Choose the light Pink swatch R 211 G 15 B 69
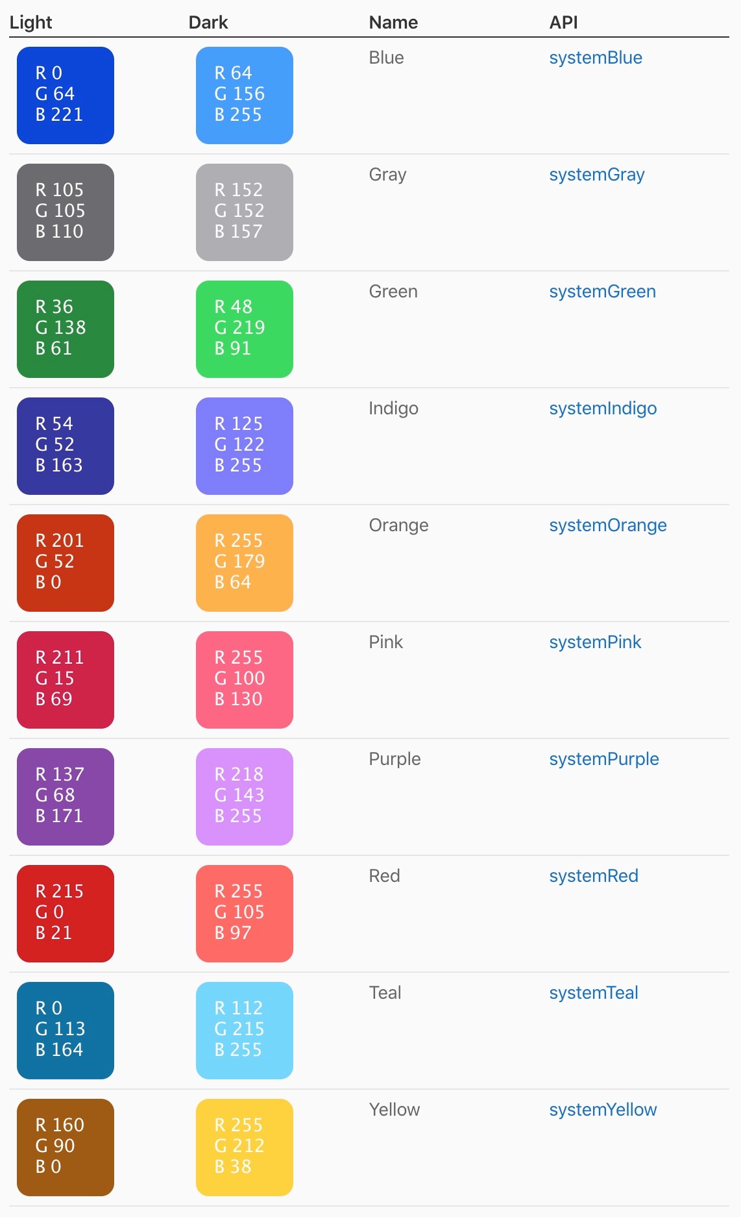Viewport: 741px width, 1217px height. [66, 680]
